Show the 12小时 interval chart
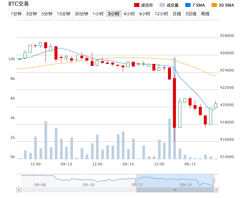This screenshot has height=198, width=240. click(x=161, y=14)
